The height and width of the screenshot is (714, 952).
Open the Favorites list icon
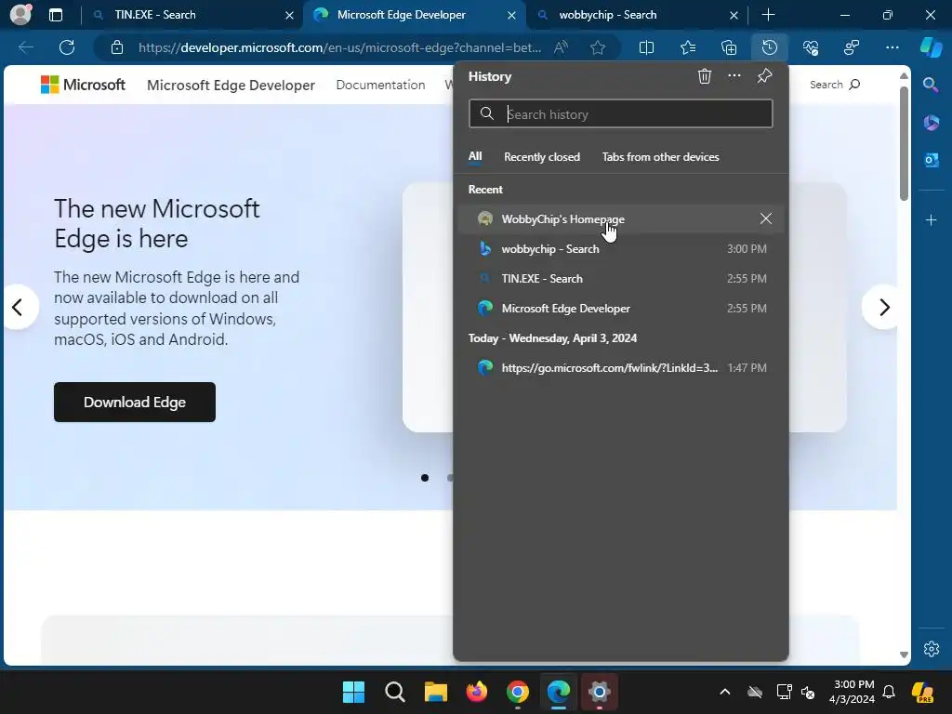(688, 47)
